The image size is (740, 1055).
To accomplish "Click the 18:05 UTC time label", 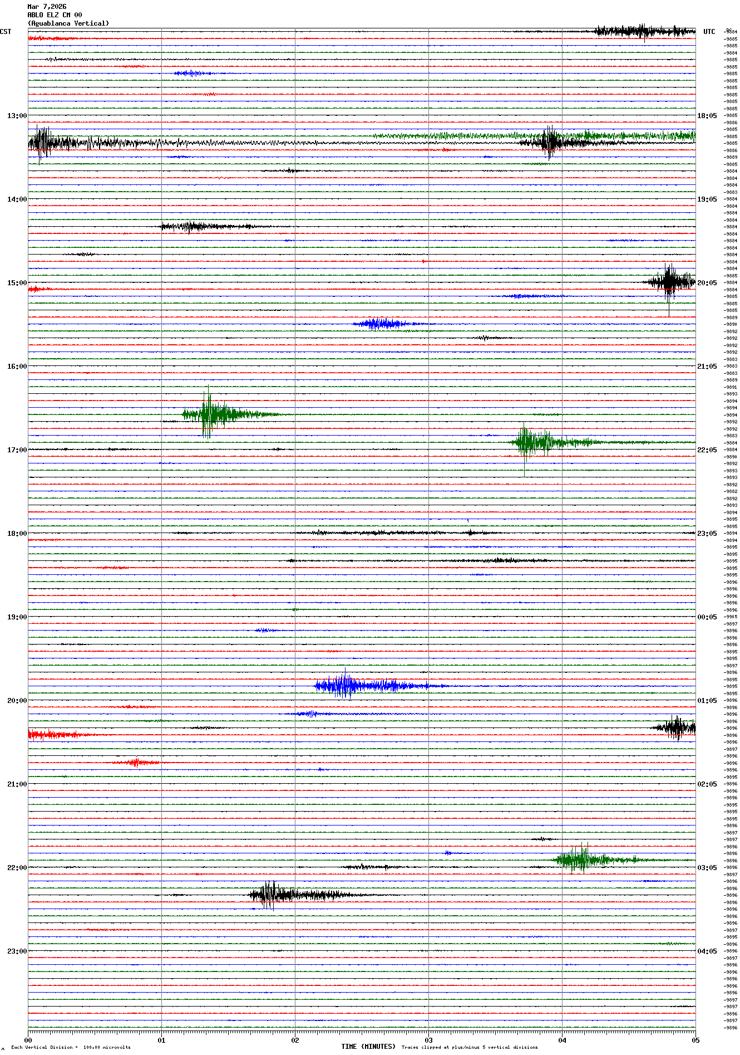I will pyautogui.click(x=707, y=116).
